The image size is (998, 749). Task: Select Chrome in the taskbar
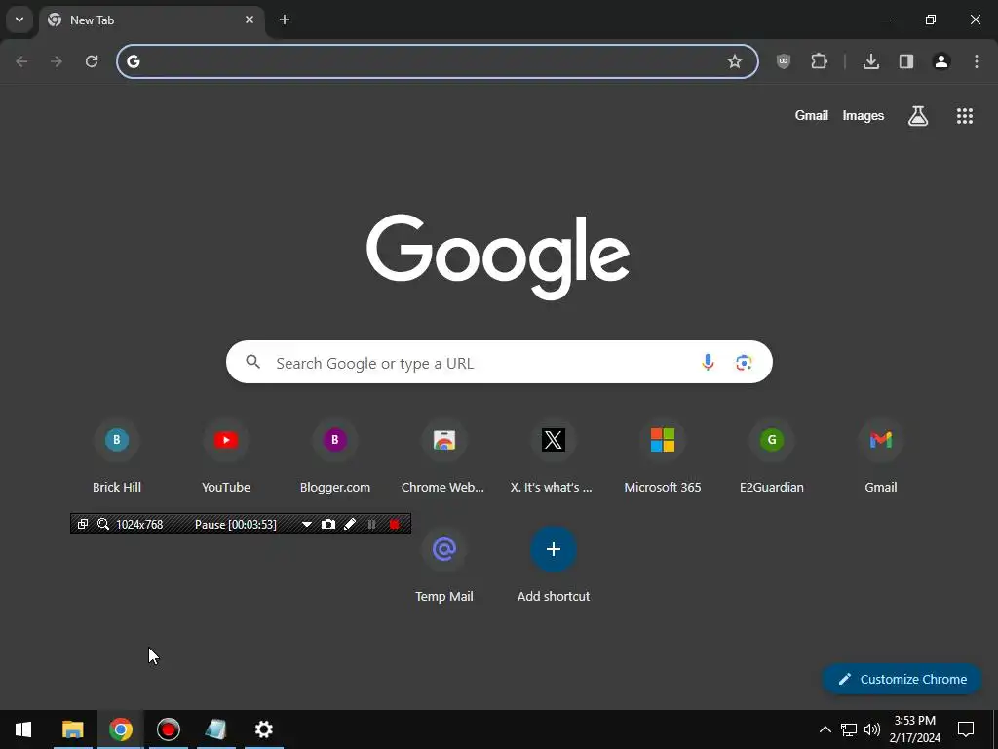pos(120,729)
